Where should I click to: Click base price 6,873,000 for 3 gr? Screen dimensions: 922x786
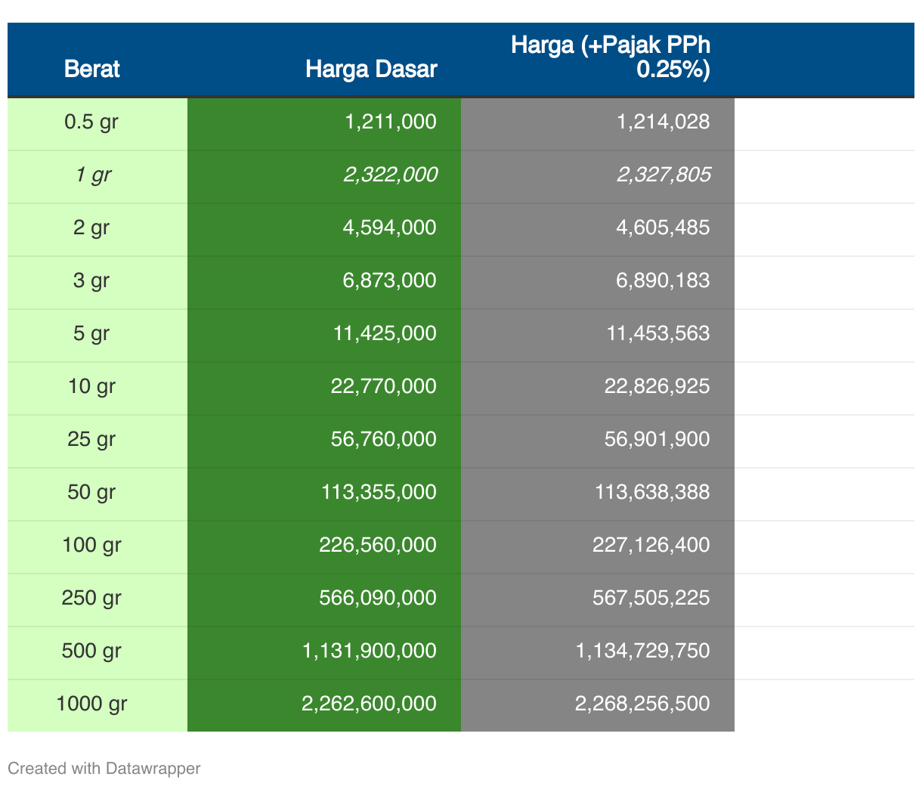point(389,280)
